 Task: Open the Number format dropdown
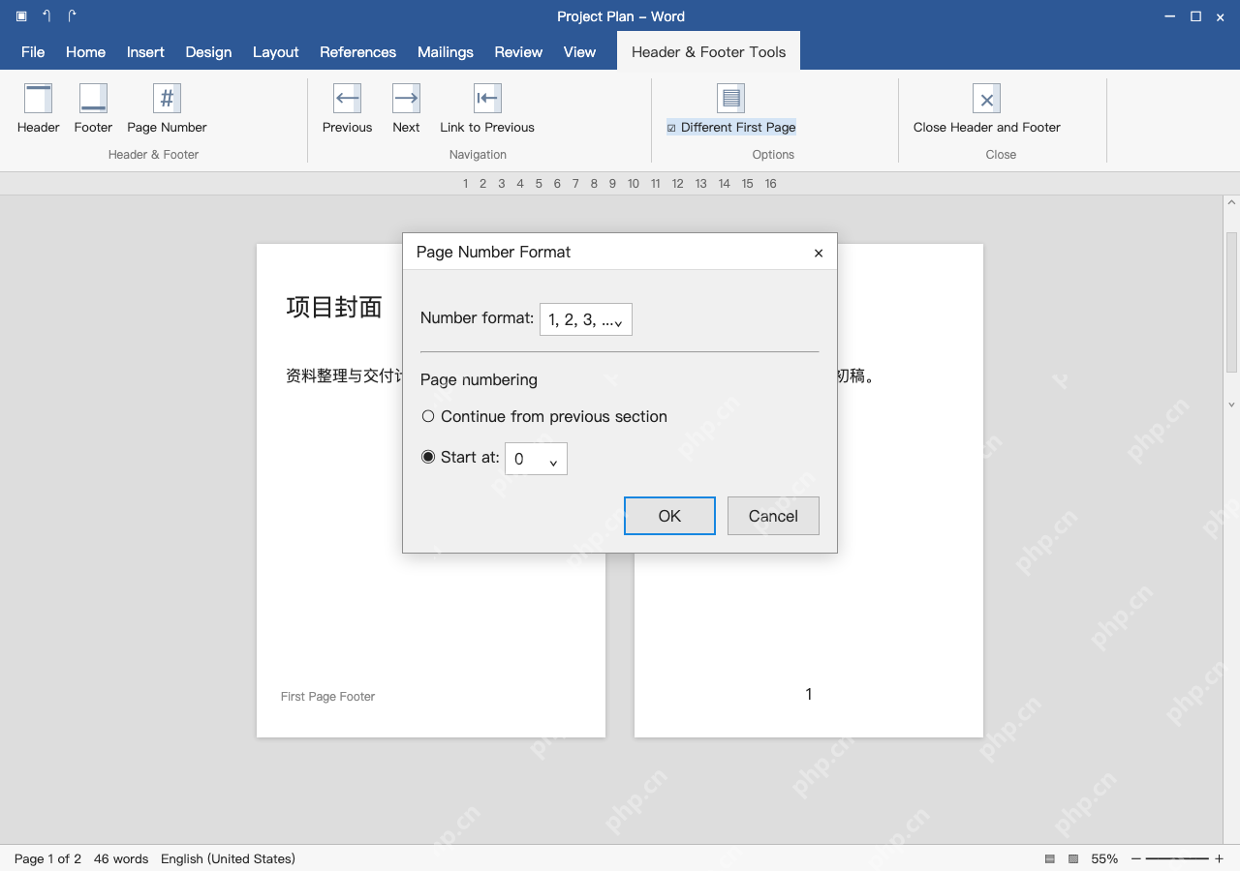[585, 319]
